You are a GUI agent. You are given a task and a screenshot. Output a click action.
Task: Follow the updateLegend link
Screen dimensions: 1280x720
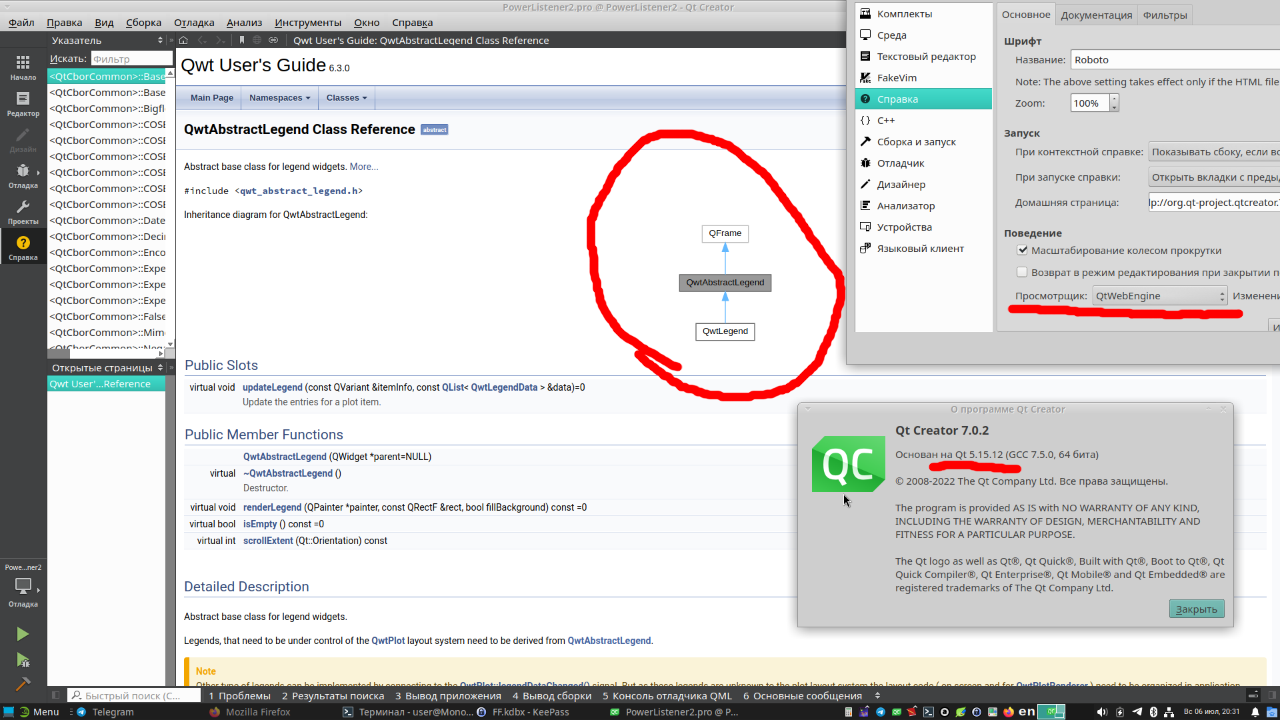(x=272, y=387)
